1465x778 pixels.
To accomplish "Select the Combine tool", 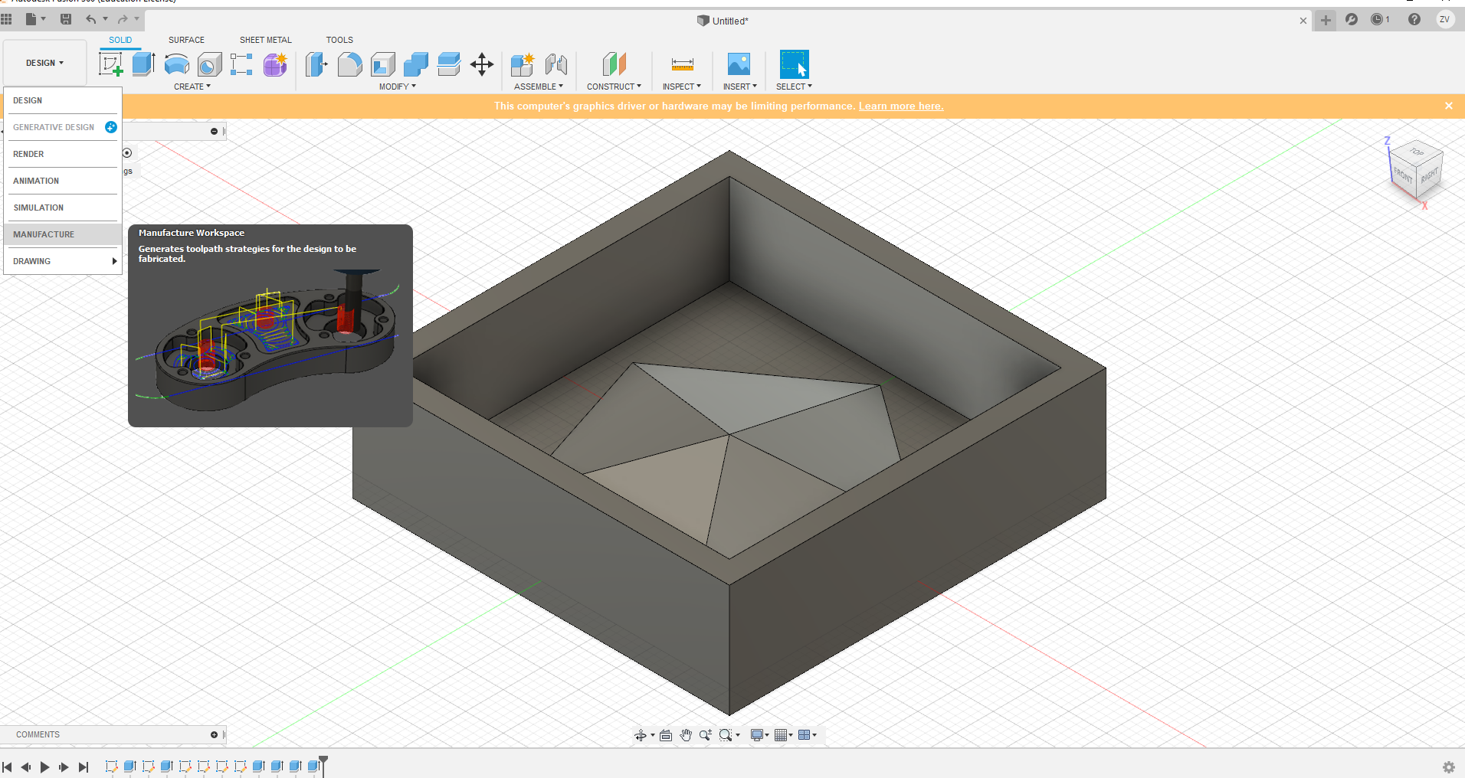I will click(416, 64).
